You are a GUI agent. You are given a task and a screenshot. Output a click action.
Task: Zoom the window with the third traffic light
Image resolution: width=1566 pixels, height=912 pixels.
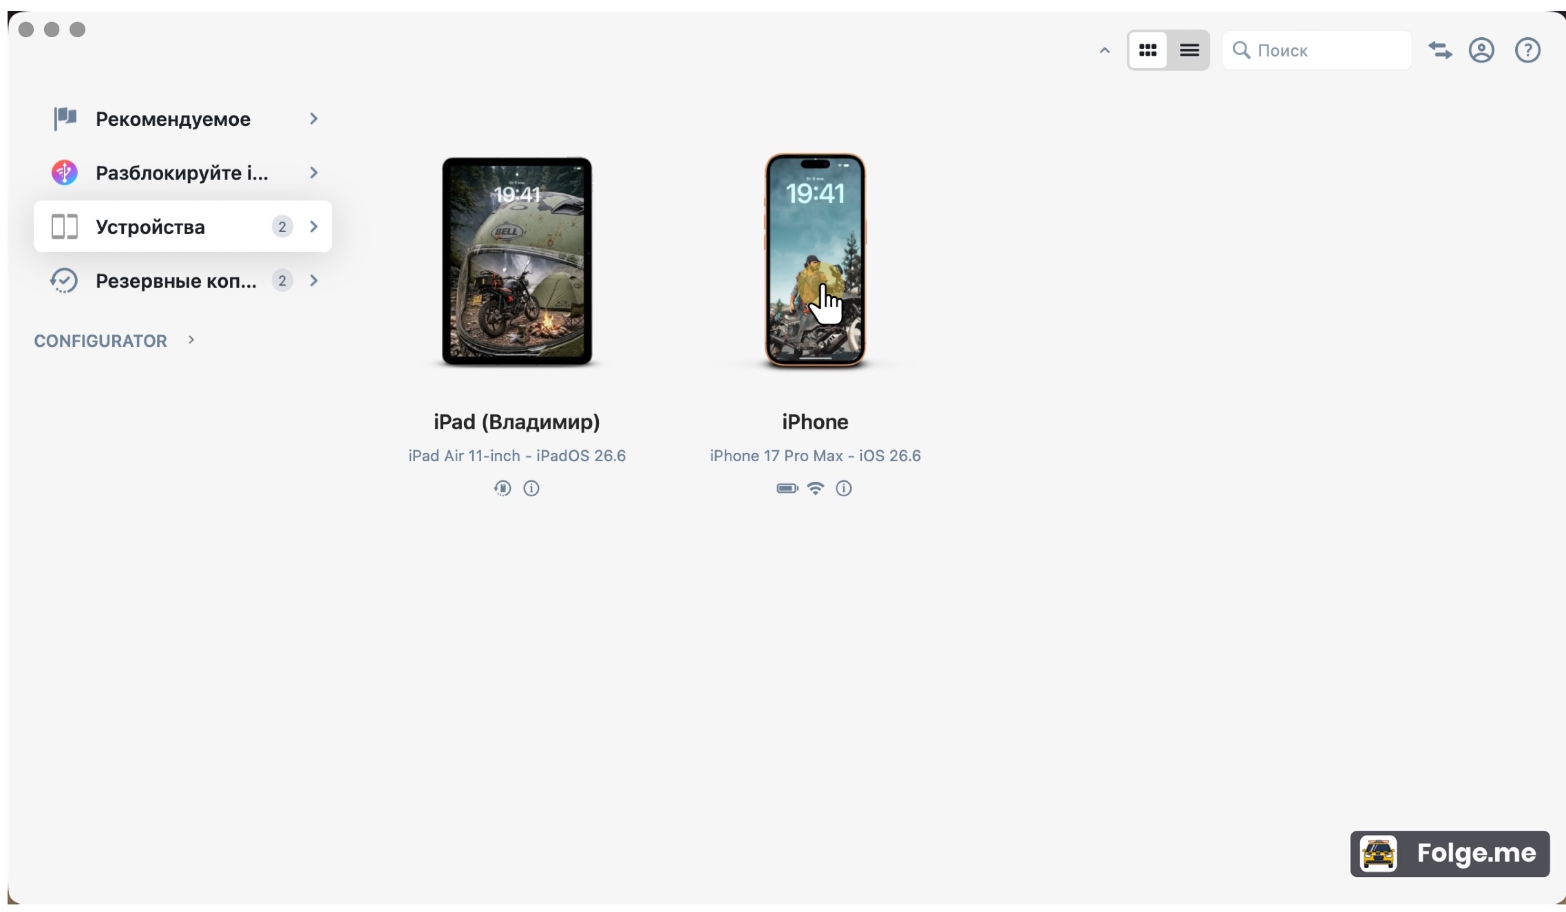coord(78,30)
